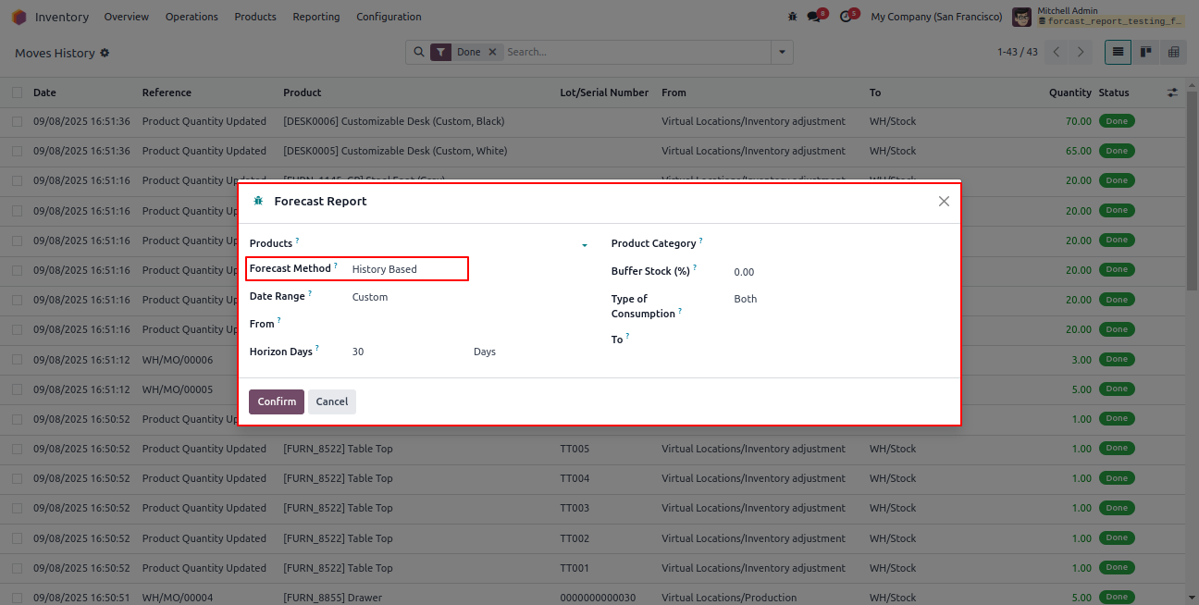Image resolution: width=1199 pixels, height=605 pixels.
Task: Click the Virtual Locations/Production cell
Action: click(729, 598)
